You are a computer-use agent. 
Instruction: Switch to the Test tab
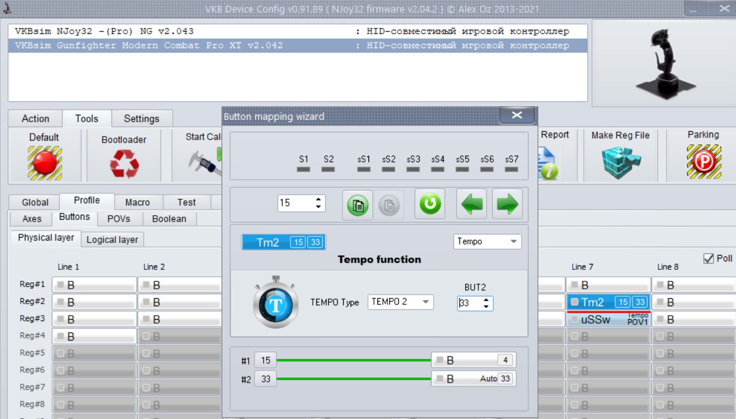(186, 202)
